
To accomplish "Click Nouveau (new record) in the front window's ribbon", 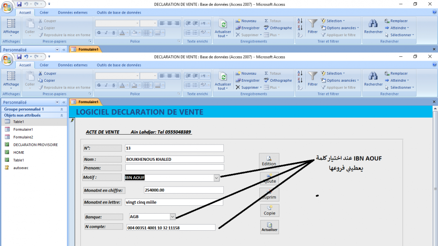I will pyautogui.click(x=246, y=73).
